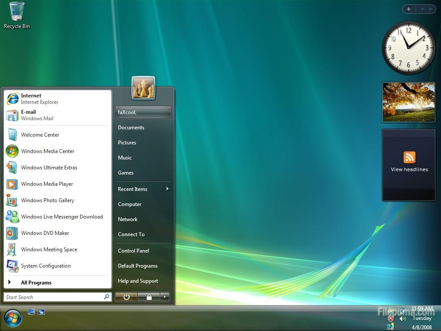441x331 pixels.
Task: Add a gadget with sidebar plus button
Action: [409, 9]
